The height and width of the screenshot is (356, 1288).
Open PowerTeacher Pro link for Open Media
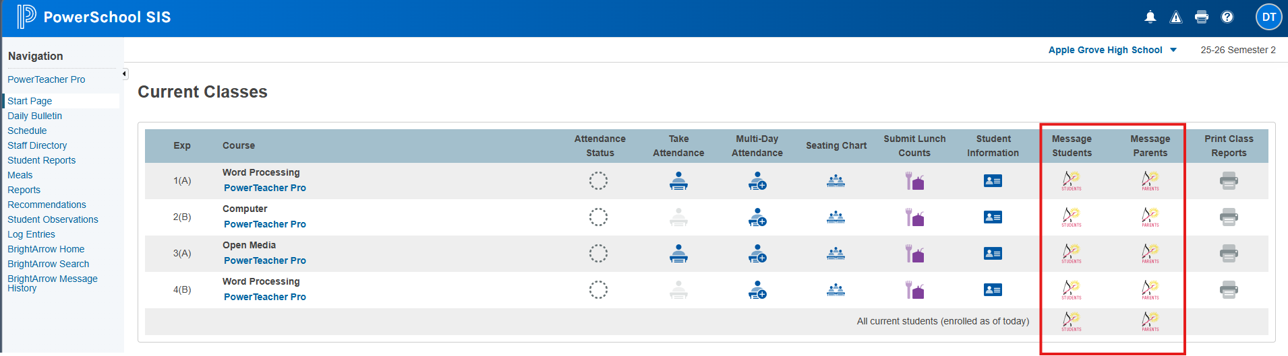(x=265, y=260)
